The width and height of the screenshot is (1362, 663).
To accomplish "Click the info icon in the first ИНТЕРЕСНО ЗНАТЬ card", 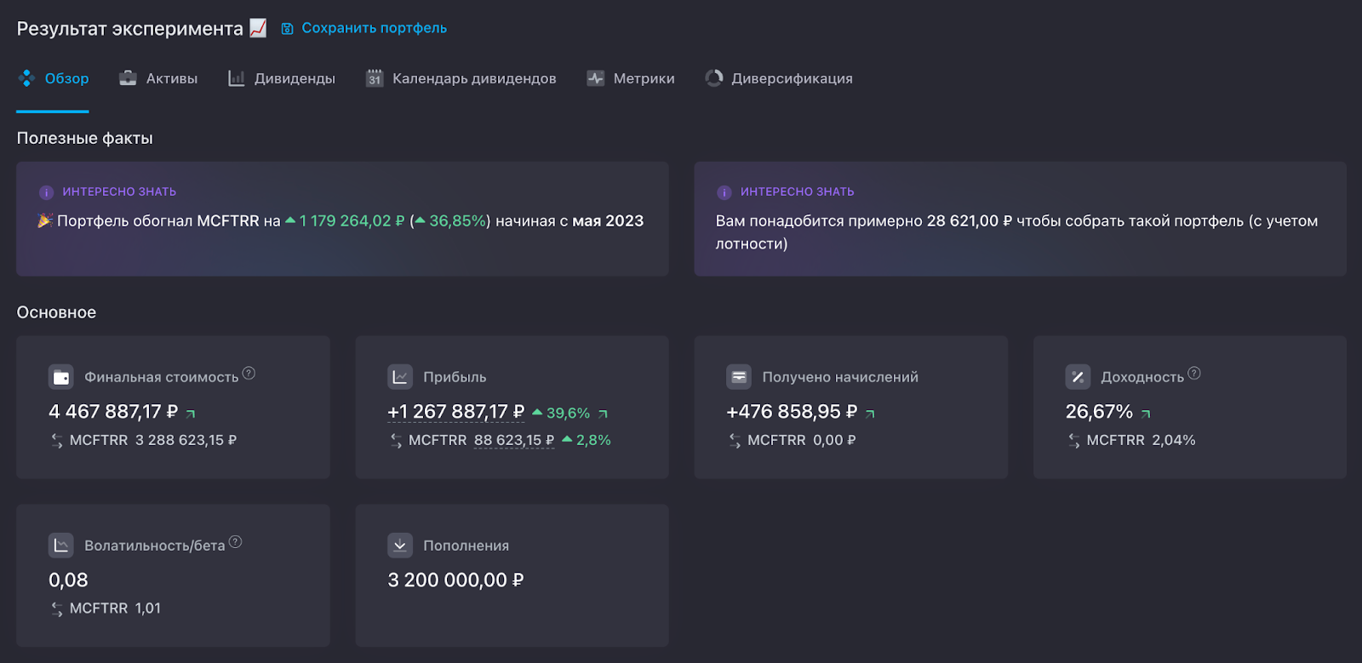I will pos(47,192).
